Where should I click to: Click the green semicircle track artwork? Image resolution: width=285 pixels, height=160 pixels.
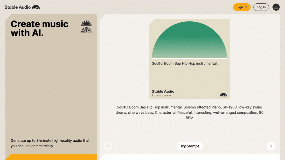pyautogui.click(x=189, y=40)
